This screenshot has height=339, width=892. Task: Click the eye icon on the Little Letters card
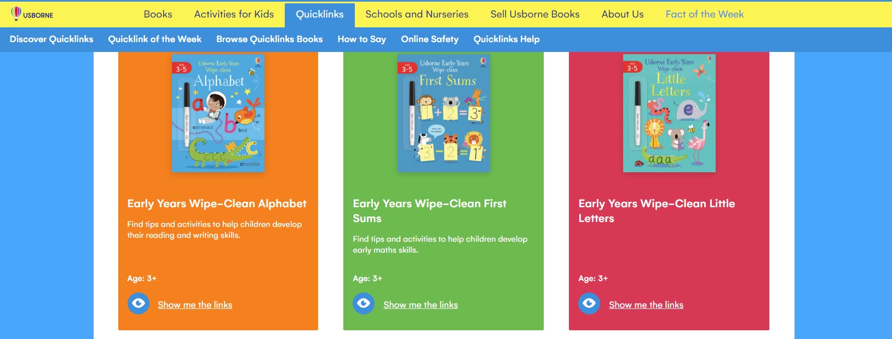589,303
